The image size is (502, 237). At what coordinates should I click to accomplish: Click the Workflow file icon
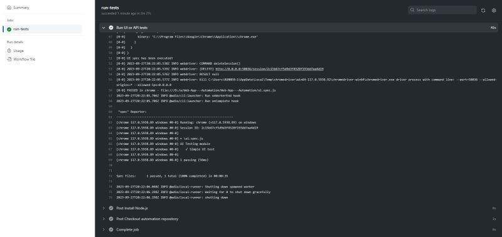(x=9, y=59)
